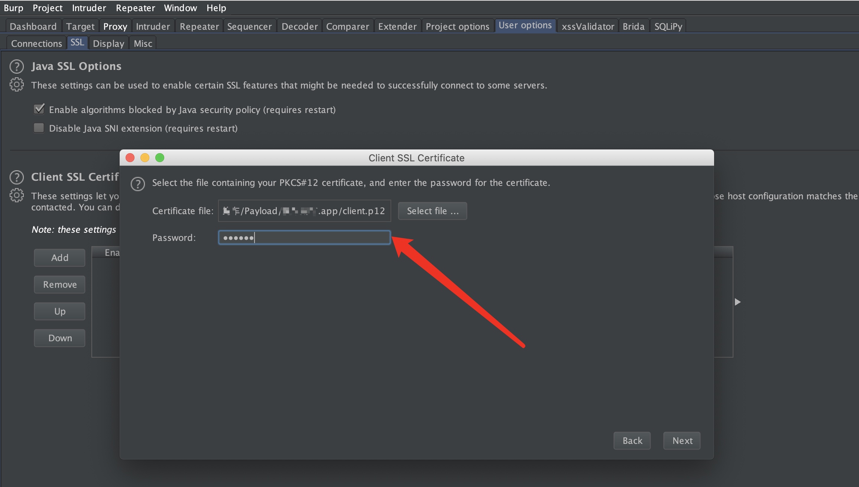Screen dimensions: 859x487
Task: Open the Help menu
Action: 216,8
